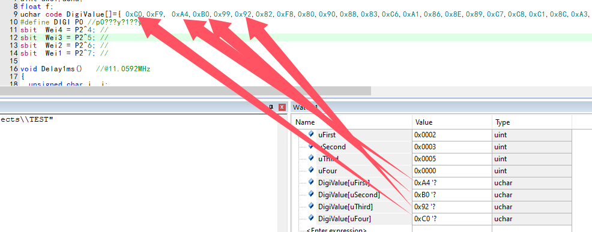This screenshot has height=232, width=592.
Task: Toggle the auto-hide pin on the output panel
Action: pos(271,107)
